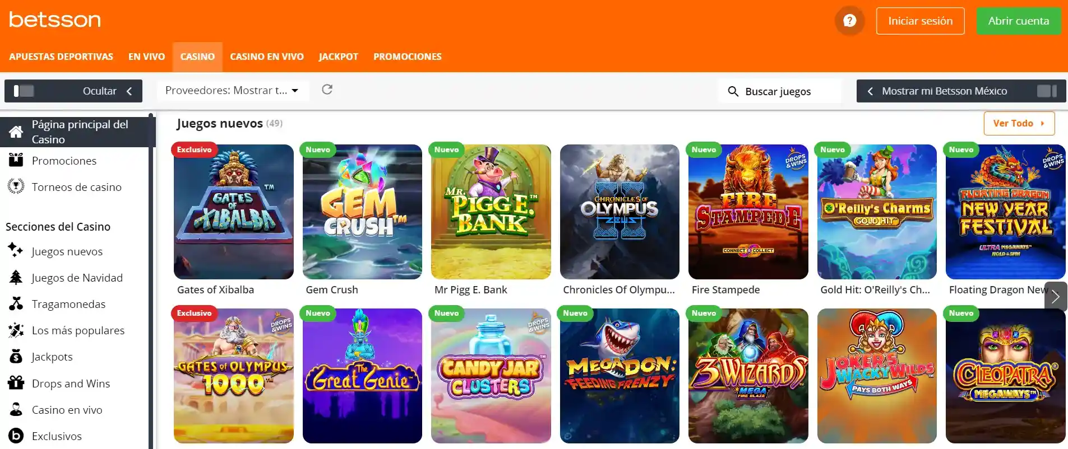
Task: Click chevron beside Mostrar mi Betsson México
Action: (x=870, y=91)
